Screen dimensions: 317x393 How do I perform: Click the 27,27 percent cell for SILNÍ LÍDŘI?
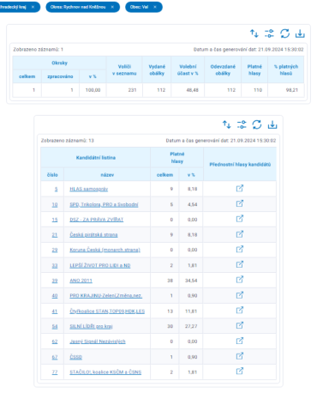tap(191, 326)
